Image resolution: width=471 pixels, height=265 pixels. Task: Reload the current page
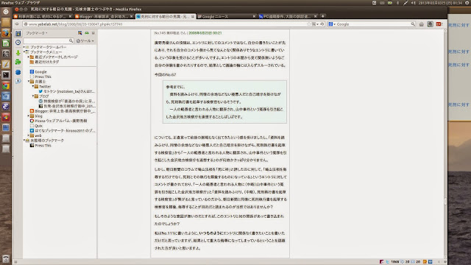(x=322, y=24)
